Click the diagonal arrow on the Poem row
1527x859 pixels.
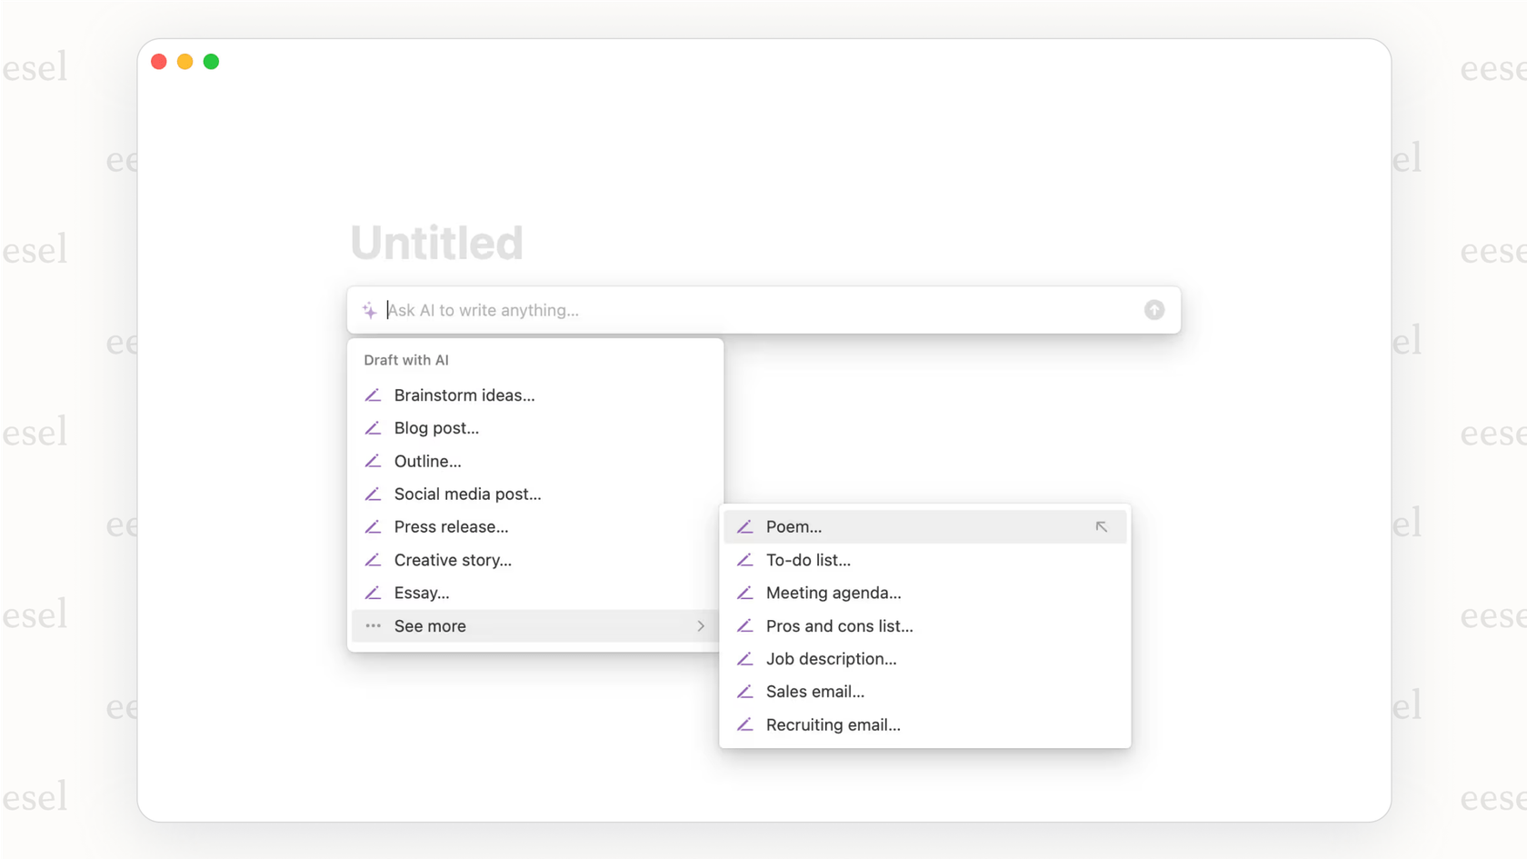pos(1101,526)
